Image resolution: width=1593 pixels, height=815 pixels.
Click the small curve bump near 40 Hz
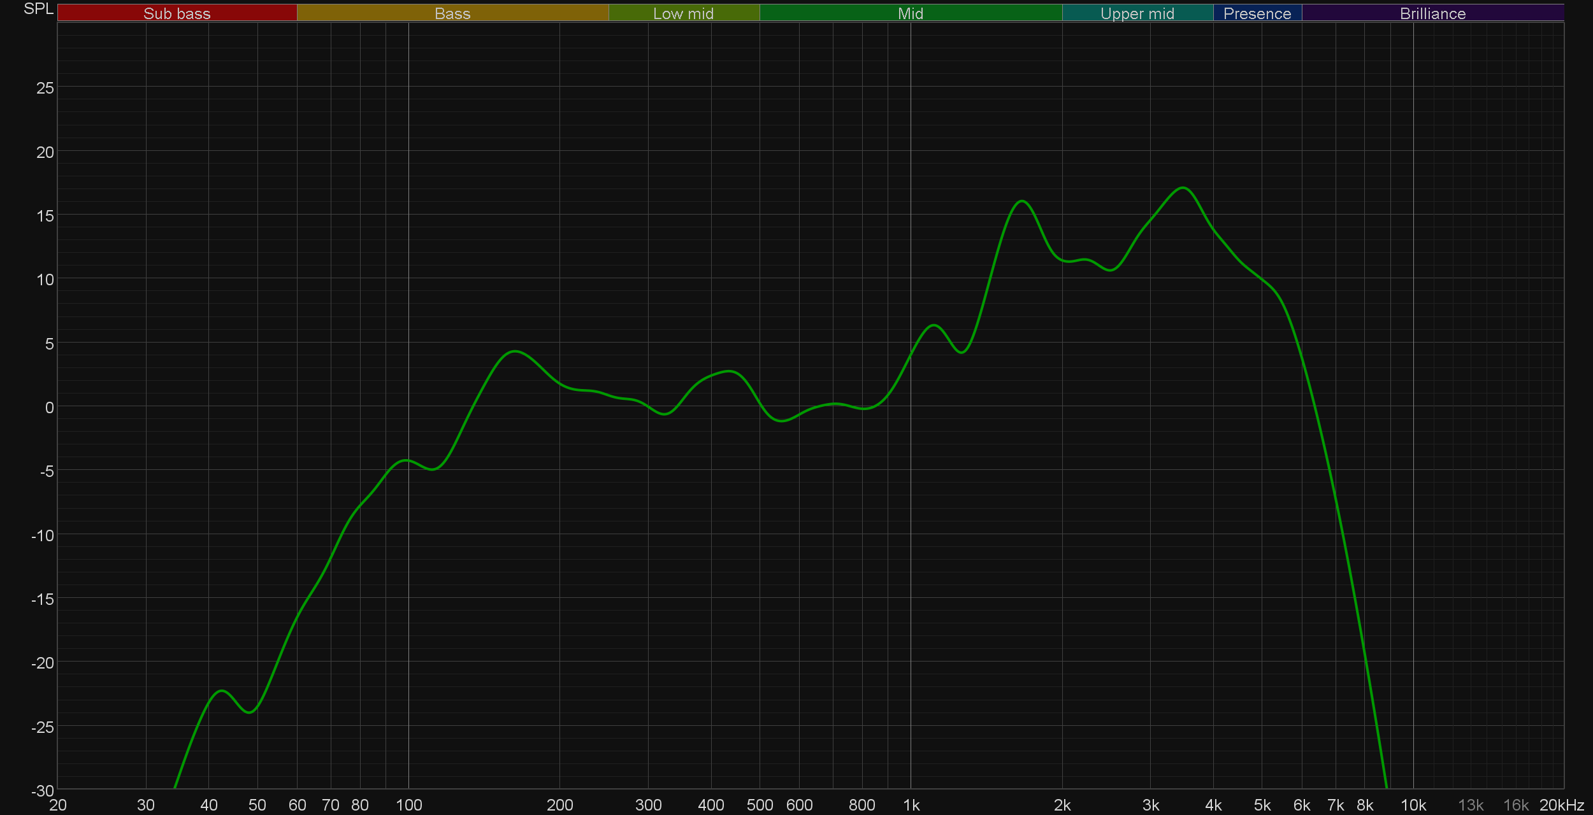222,691
